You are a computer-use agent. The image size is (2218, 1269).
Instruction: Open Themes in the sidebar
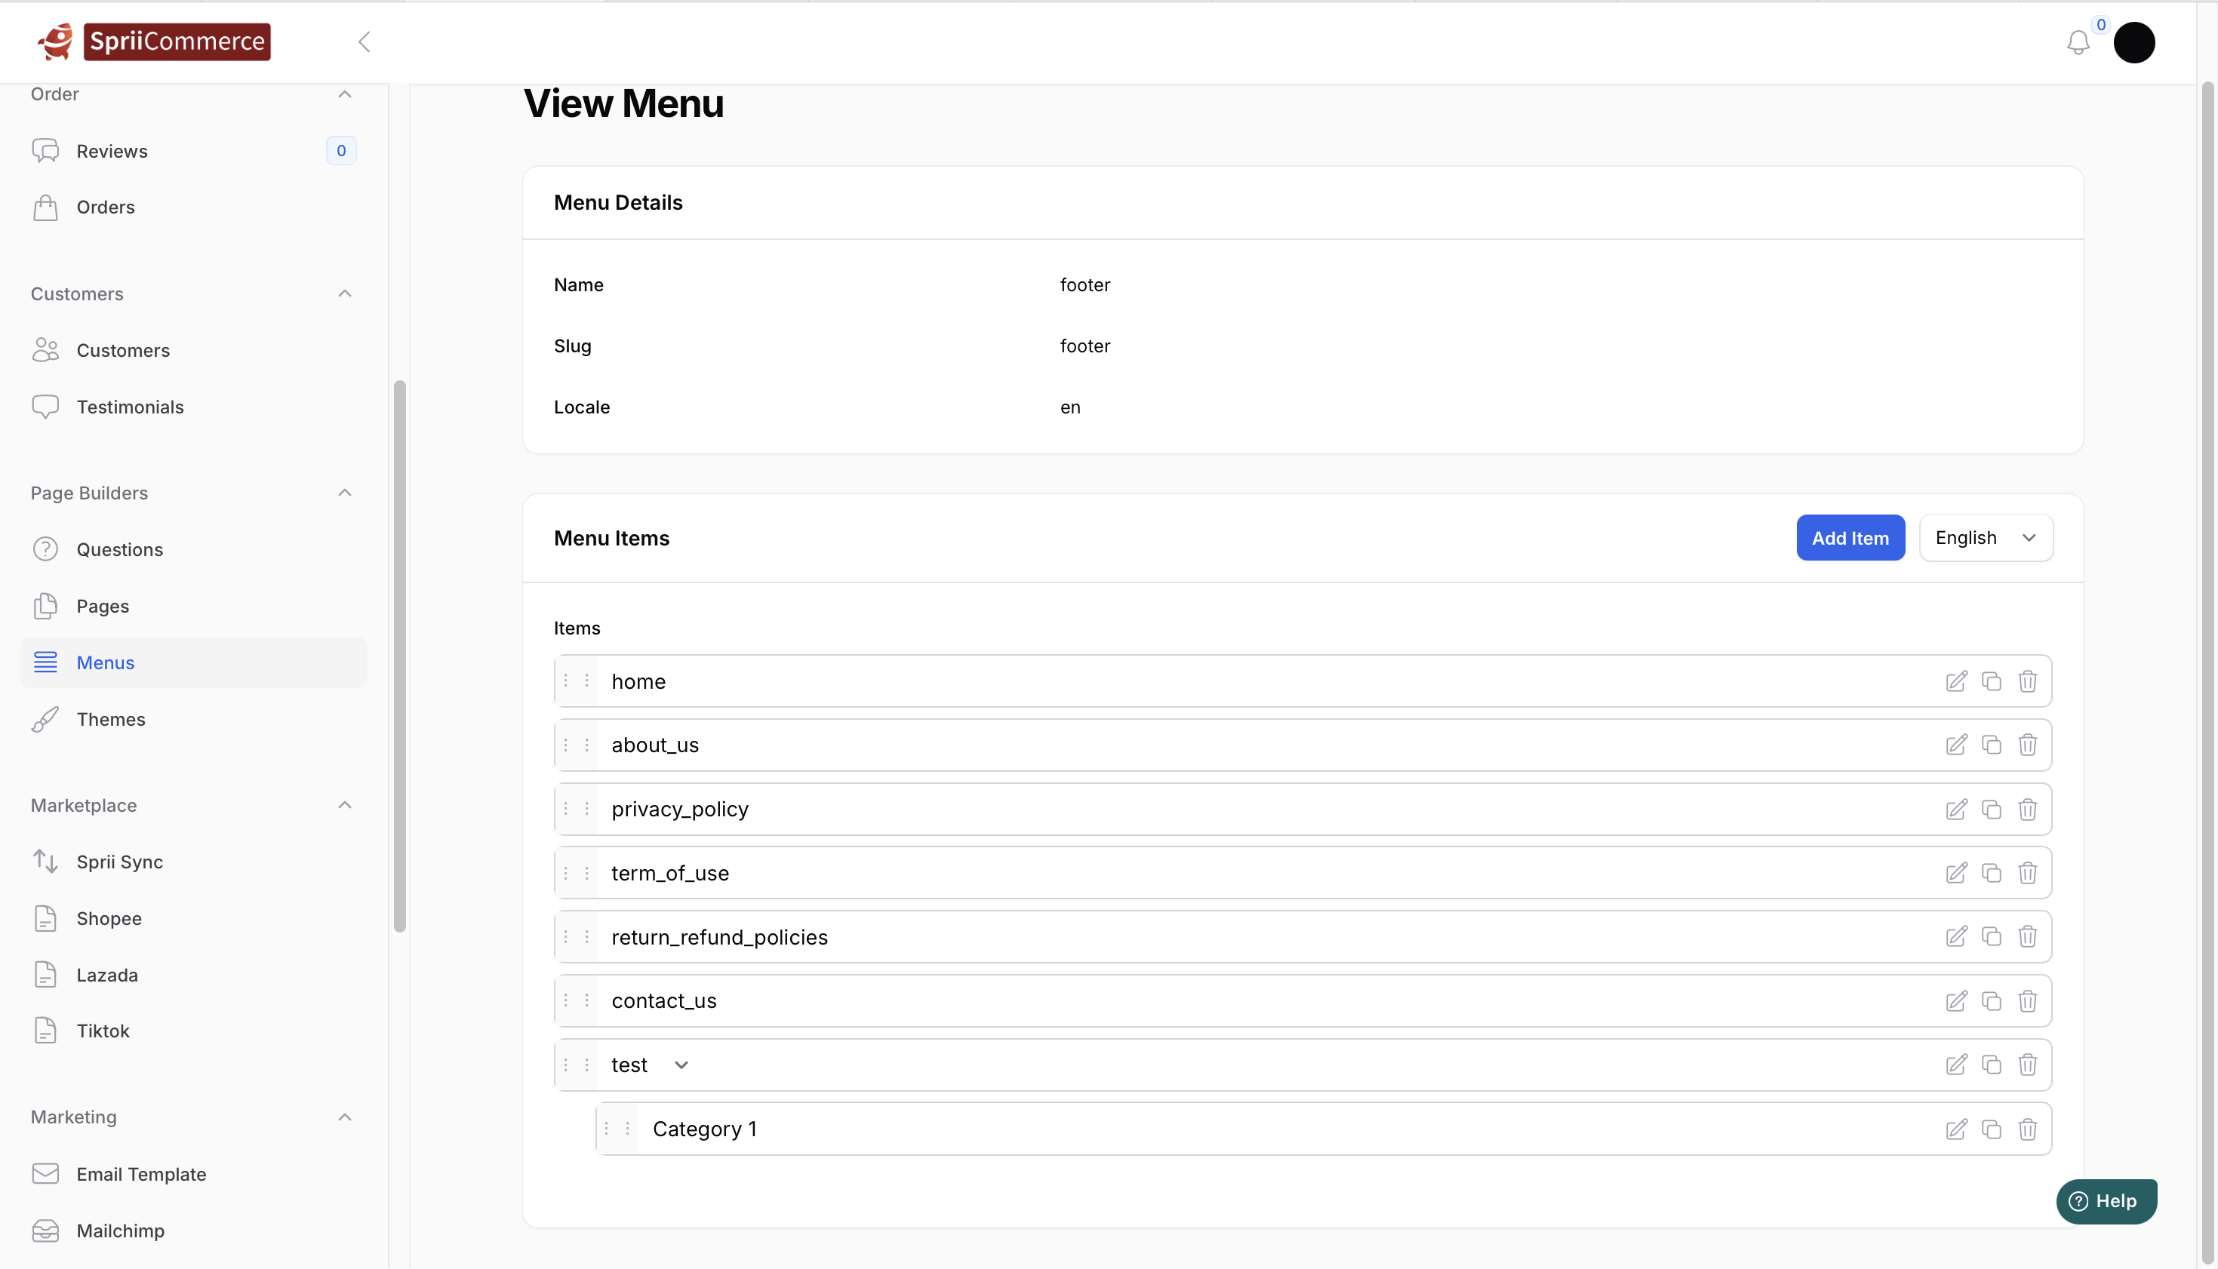coord(111,719)
